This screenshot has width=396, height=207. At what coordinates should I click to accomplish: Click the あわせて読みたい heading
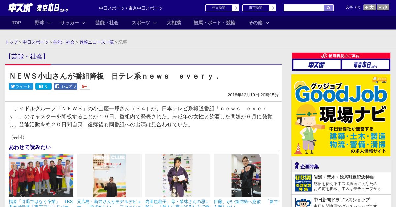[x=30, y=147]
